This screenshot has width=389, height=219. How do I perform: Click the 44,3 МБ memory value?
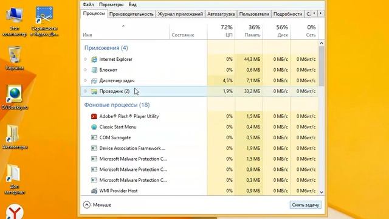coord(252,60)
